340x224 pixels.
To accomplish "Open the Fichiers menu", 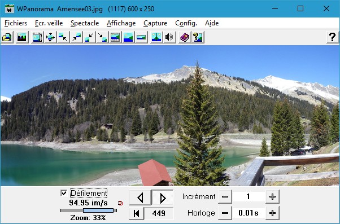I will pos(16,23).
